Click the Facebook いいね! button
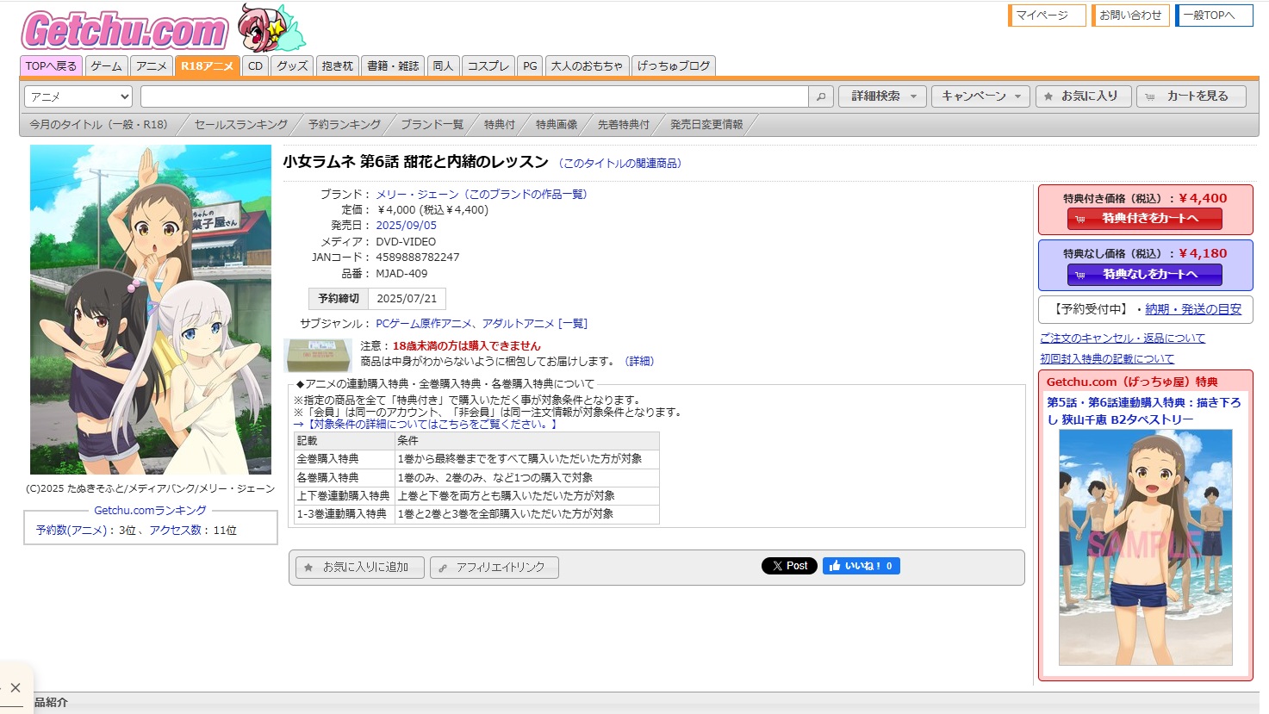The width and height of the screenshot is (1269, 714). click(861, 566)
